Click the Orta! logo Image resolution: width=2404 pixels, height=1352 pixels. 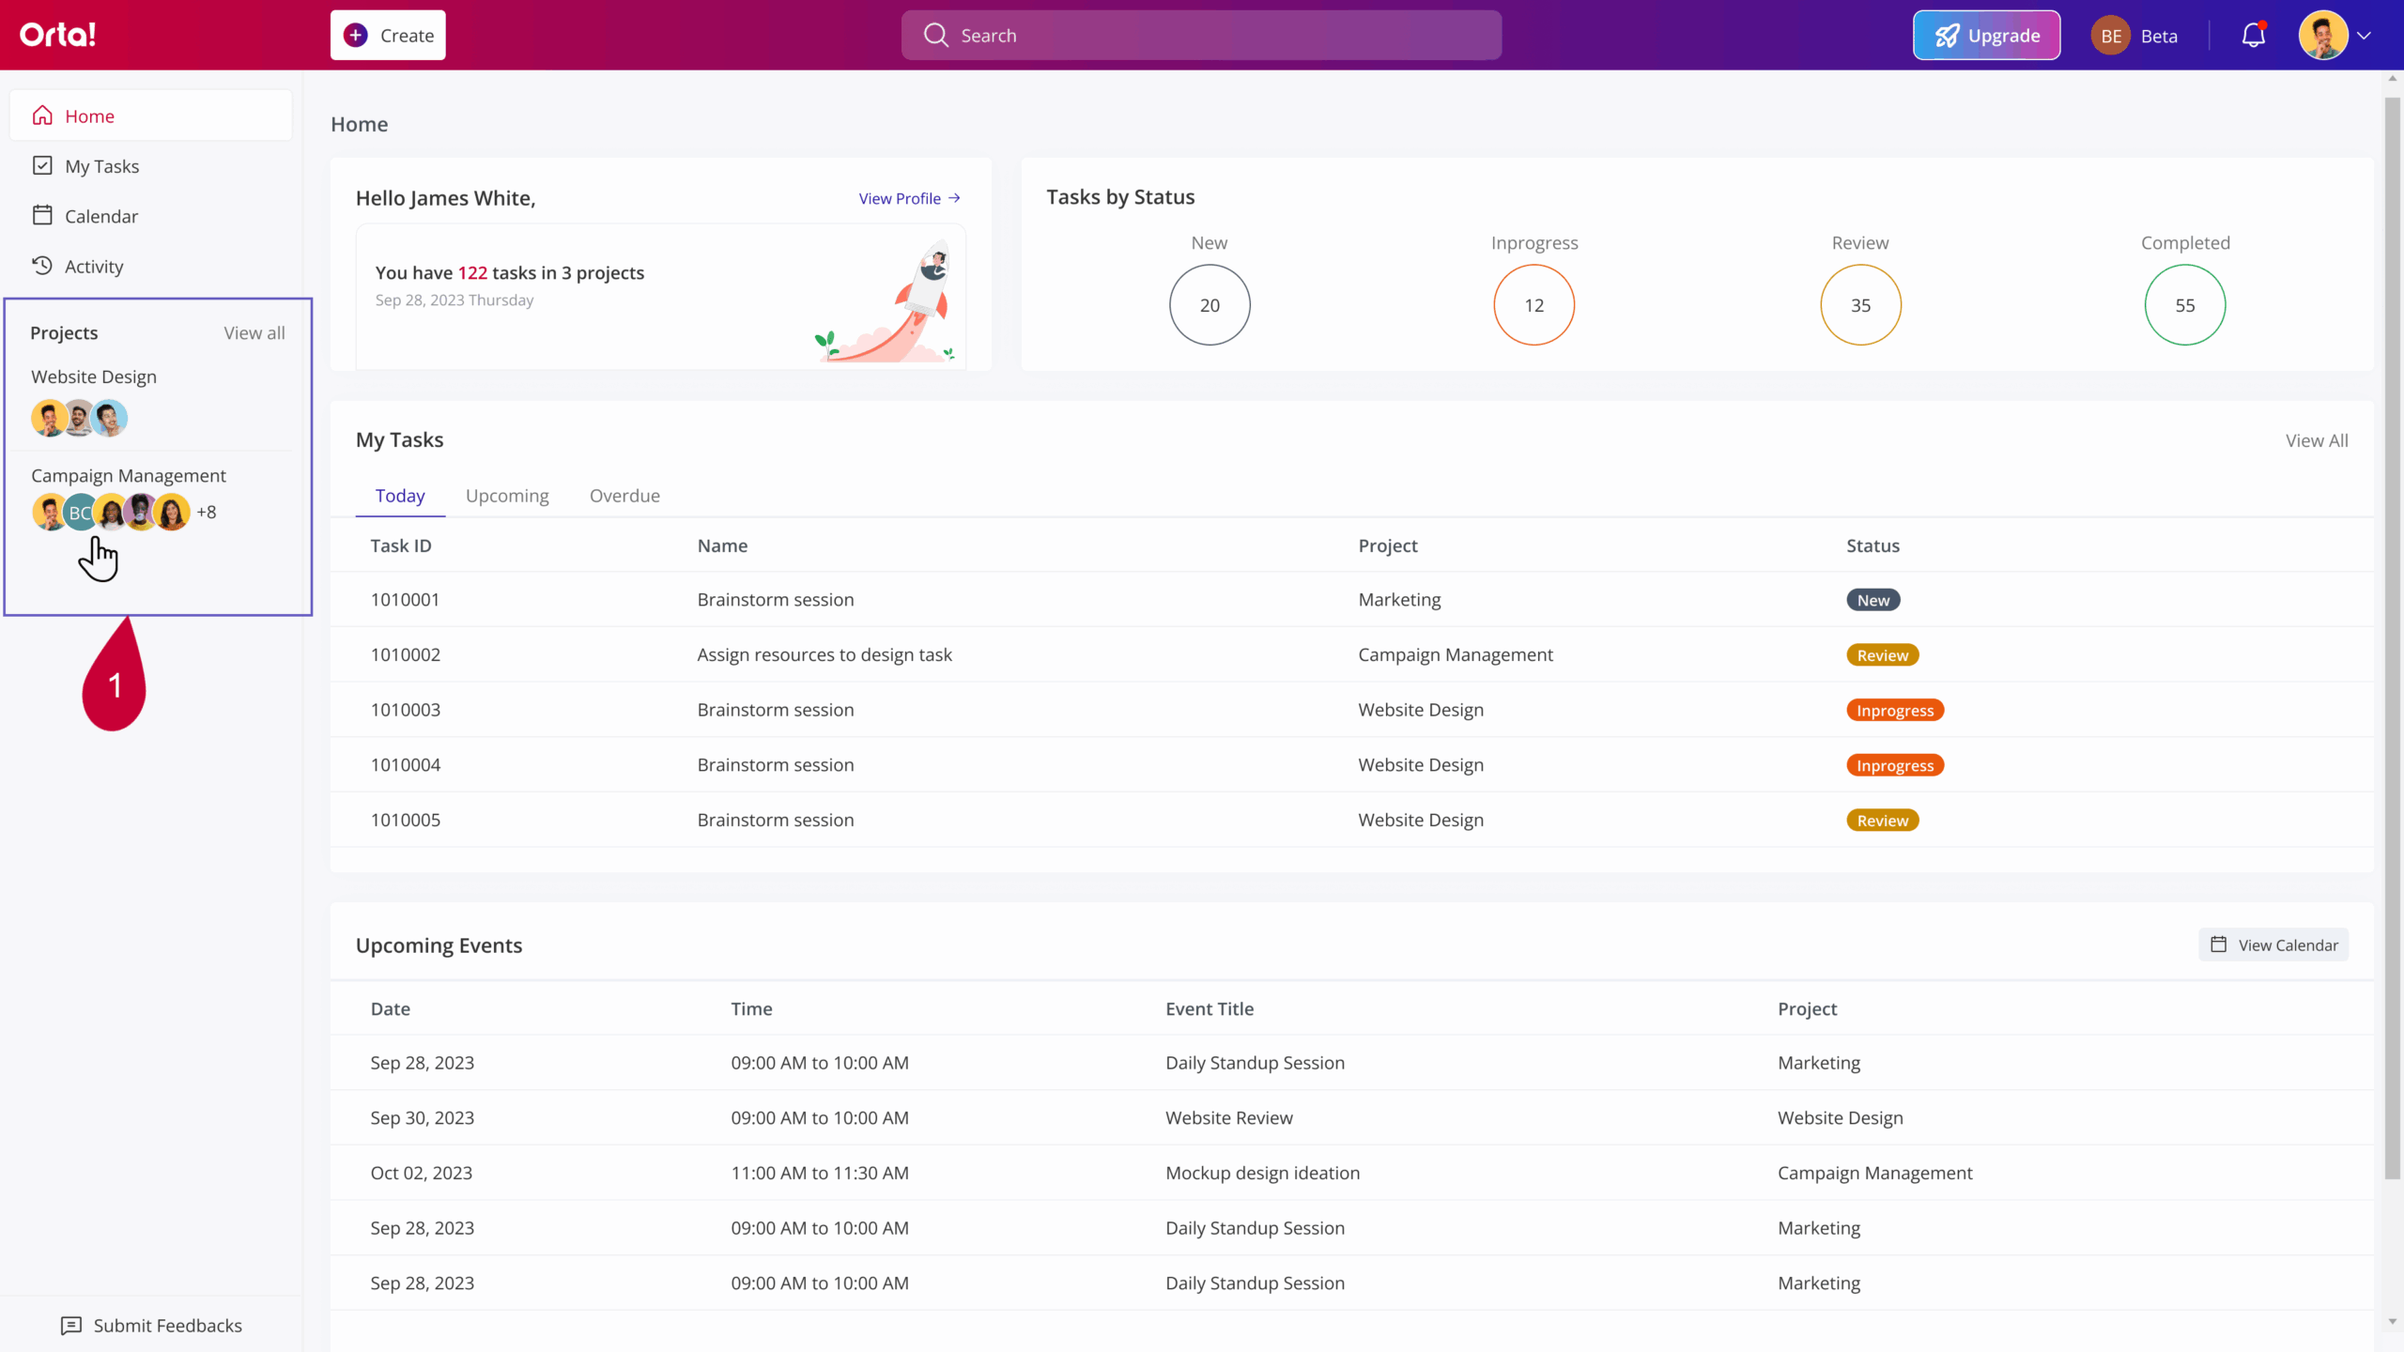tap(58, 35)
